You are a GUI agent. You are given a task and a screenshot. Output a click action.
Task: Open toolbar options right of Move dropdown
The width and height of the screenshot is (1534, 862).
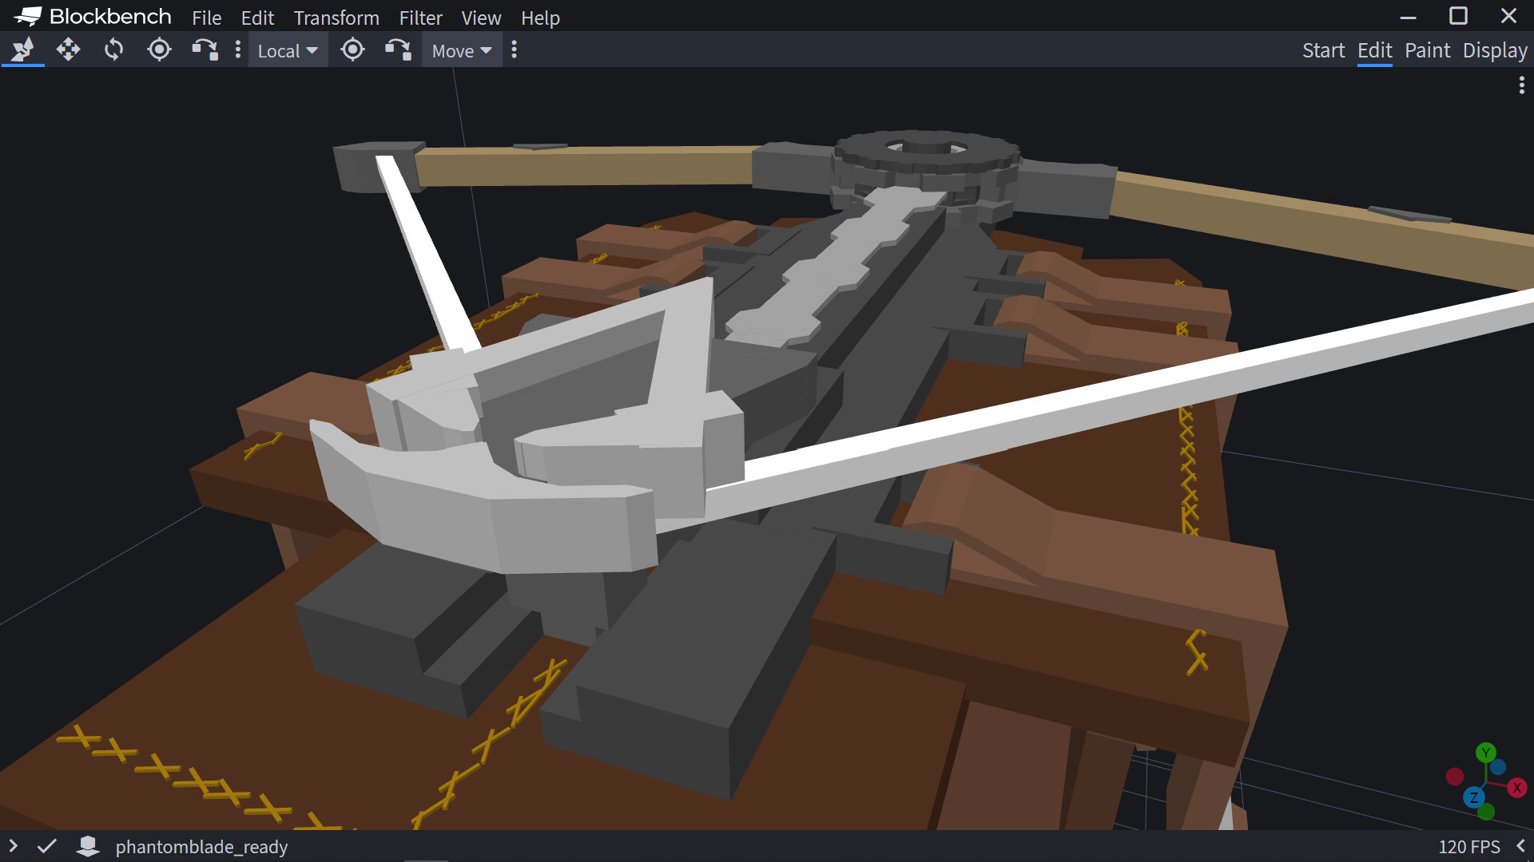point(514,50)
